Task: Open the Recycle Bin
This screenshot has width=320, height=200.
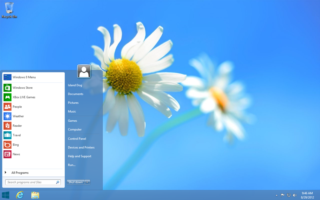Action: point(9,7)
